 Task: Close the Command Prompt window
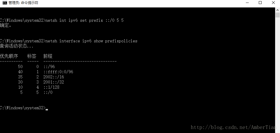(x=273, y=3)
